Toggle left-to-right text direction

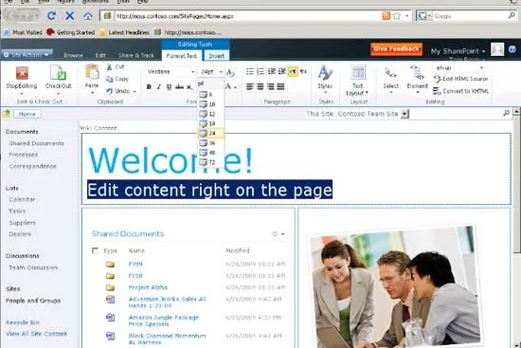click(x=293, y=71)
